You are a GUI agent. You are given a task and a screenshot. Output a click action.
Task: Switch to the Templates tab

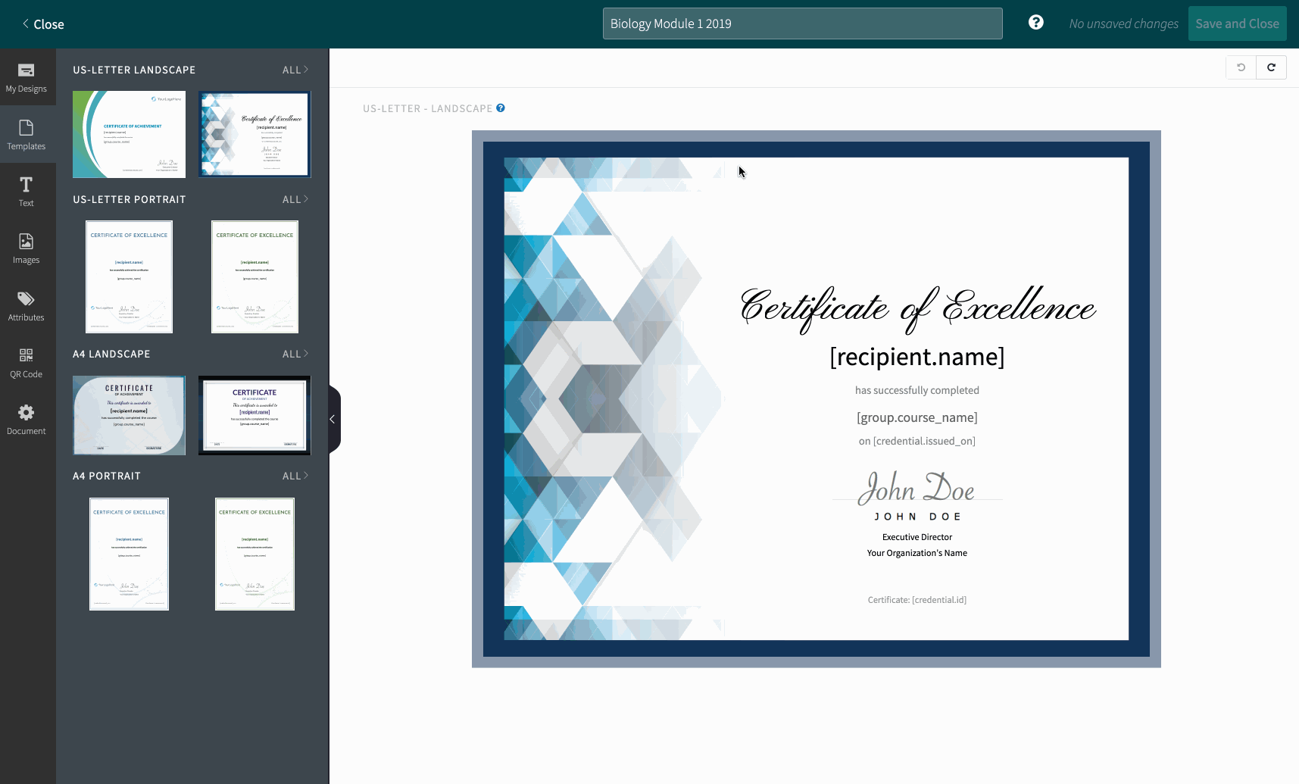27,135
